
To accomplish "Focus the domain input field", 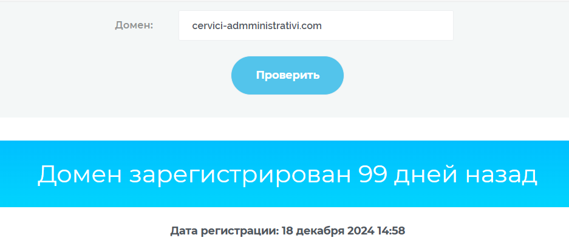I will 316,25.
